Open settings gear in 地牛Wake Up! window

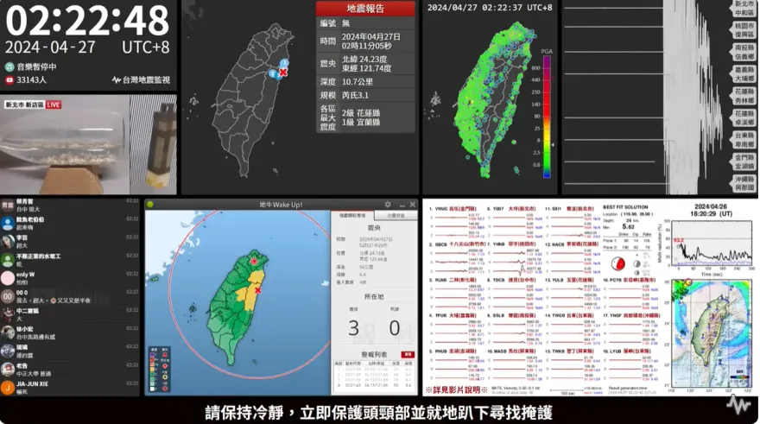[x=389, y=204]
